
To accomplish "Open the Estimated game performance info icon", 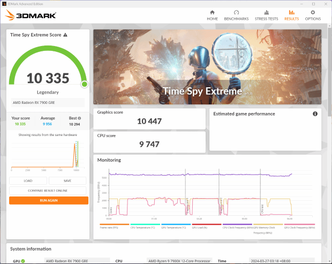I will tap(315, 114).
